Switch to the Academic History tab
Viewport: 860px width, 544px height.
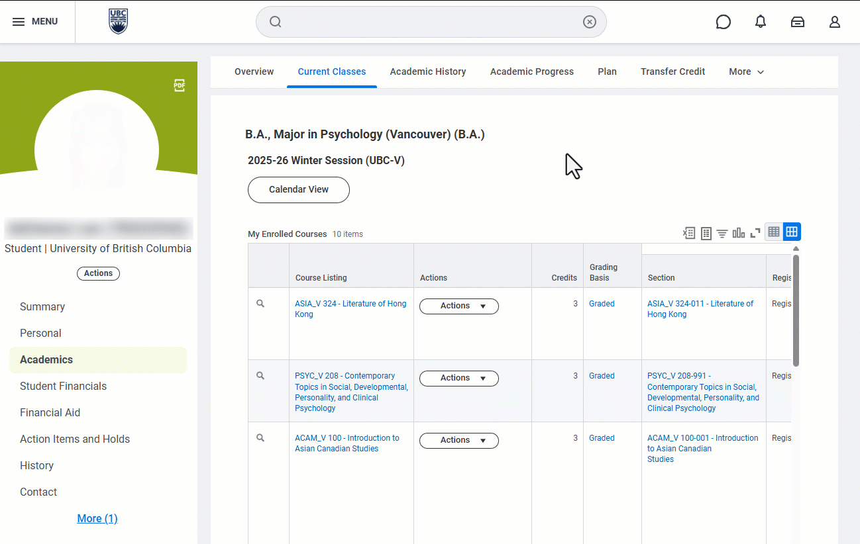pyautogui.click(x=427, y=71)
